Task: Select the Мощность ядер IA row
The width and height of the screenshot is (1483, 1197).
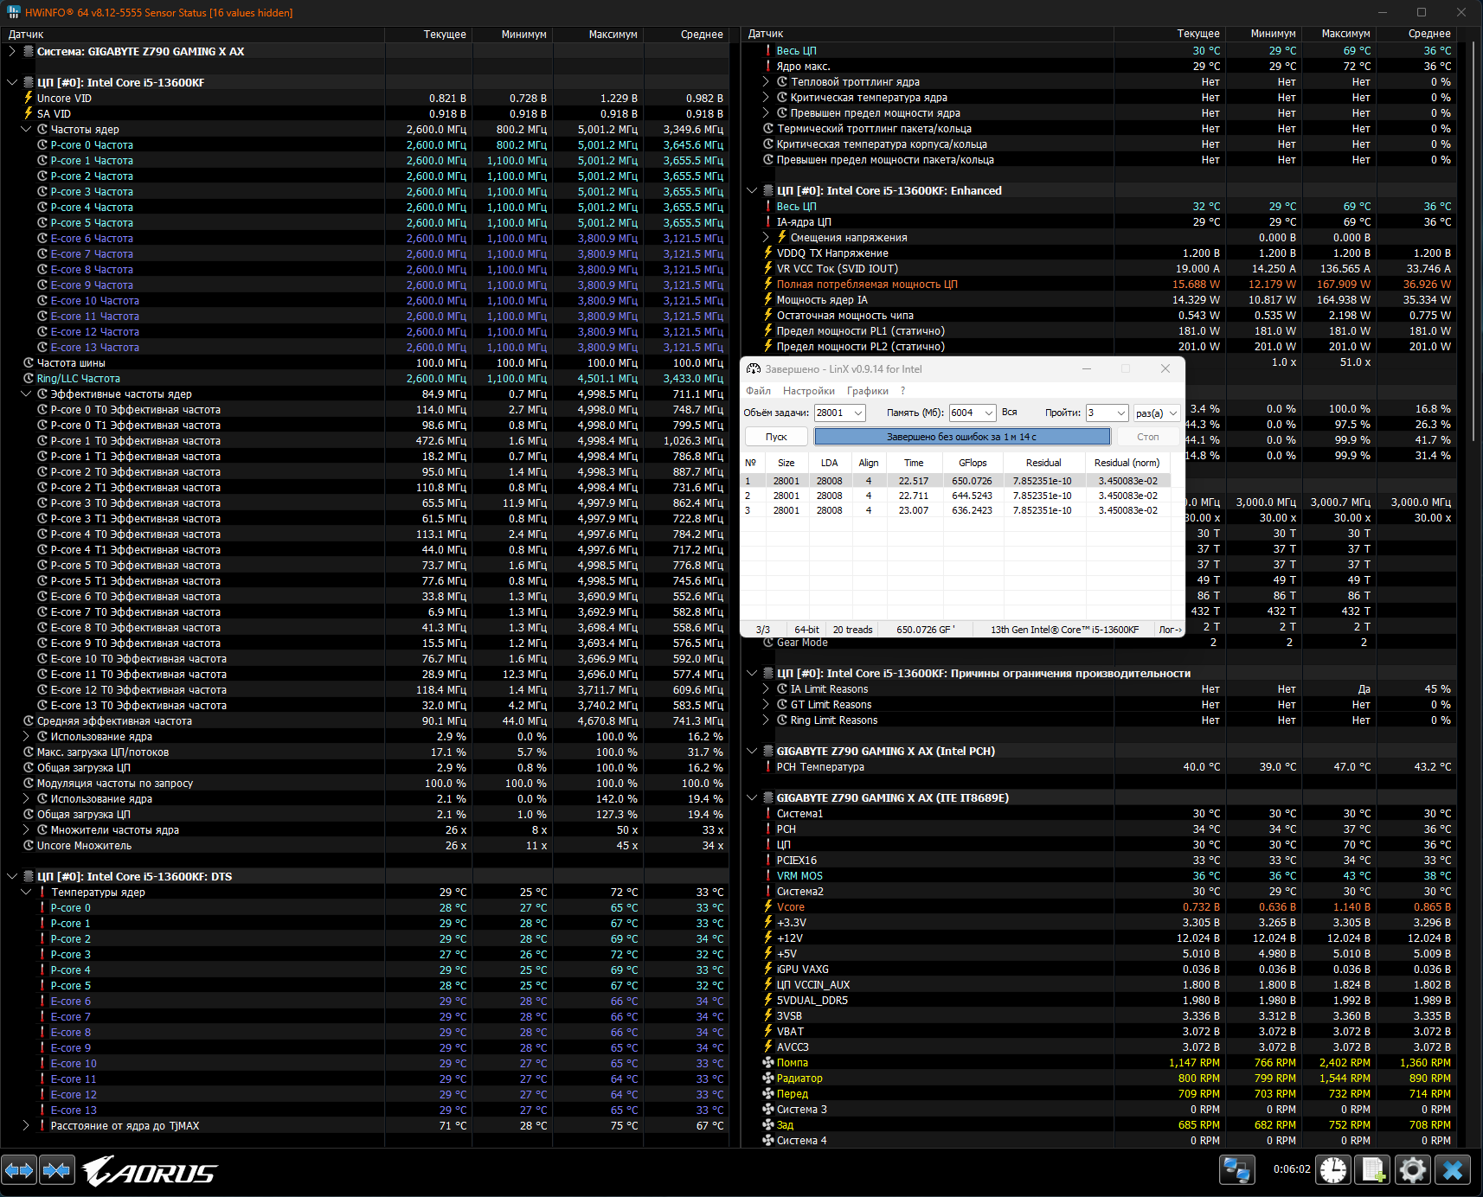Action: (1099, 299)
